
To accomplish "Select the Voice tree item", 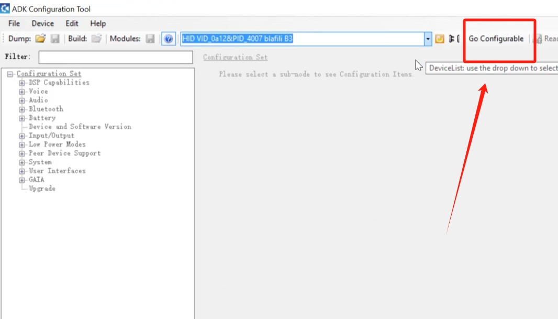I will pyautogui.click(x=38, y=92).
